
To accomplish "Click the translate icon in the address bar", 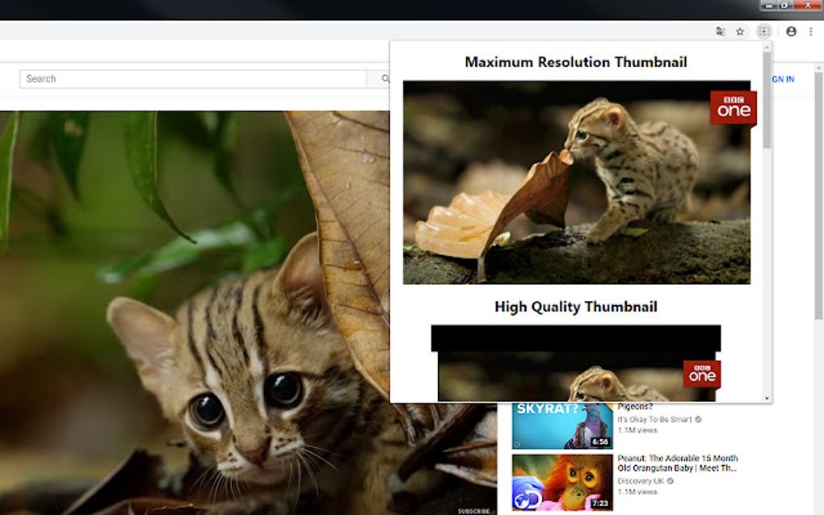I will point(721,31).
